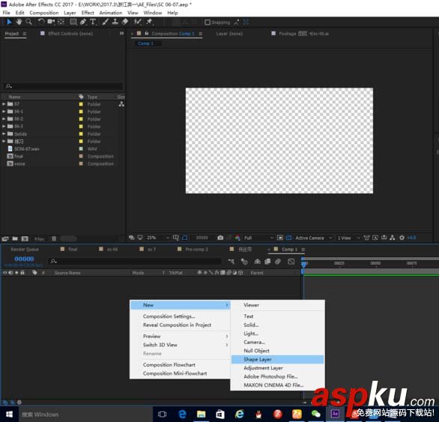The height and width of the screenshot is (422, 439).
Task: Expand the 06-2 folder
Action: pyautogui.click(x=4, y=119)
